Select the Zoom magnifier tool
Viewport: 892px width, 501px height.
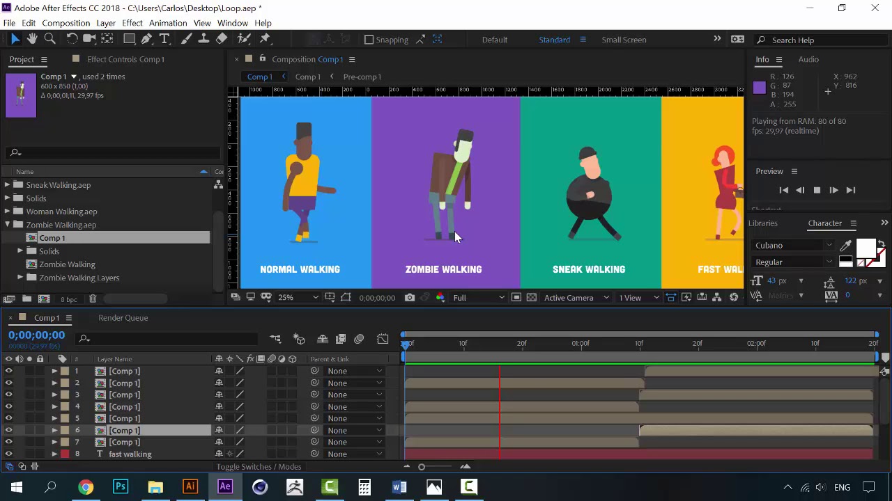click(x=50, y=39)
